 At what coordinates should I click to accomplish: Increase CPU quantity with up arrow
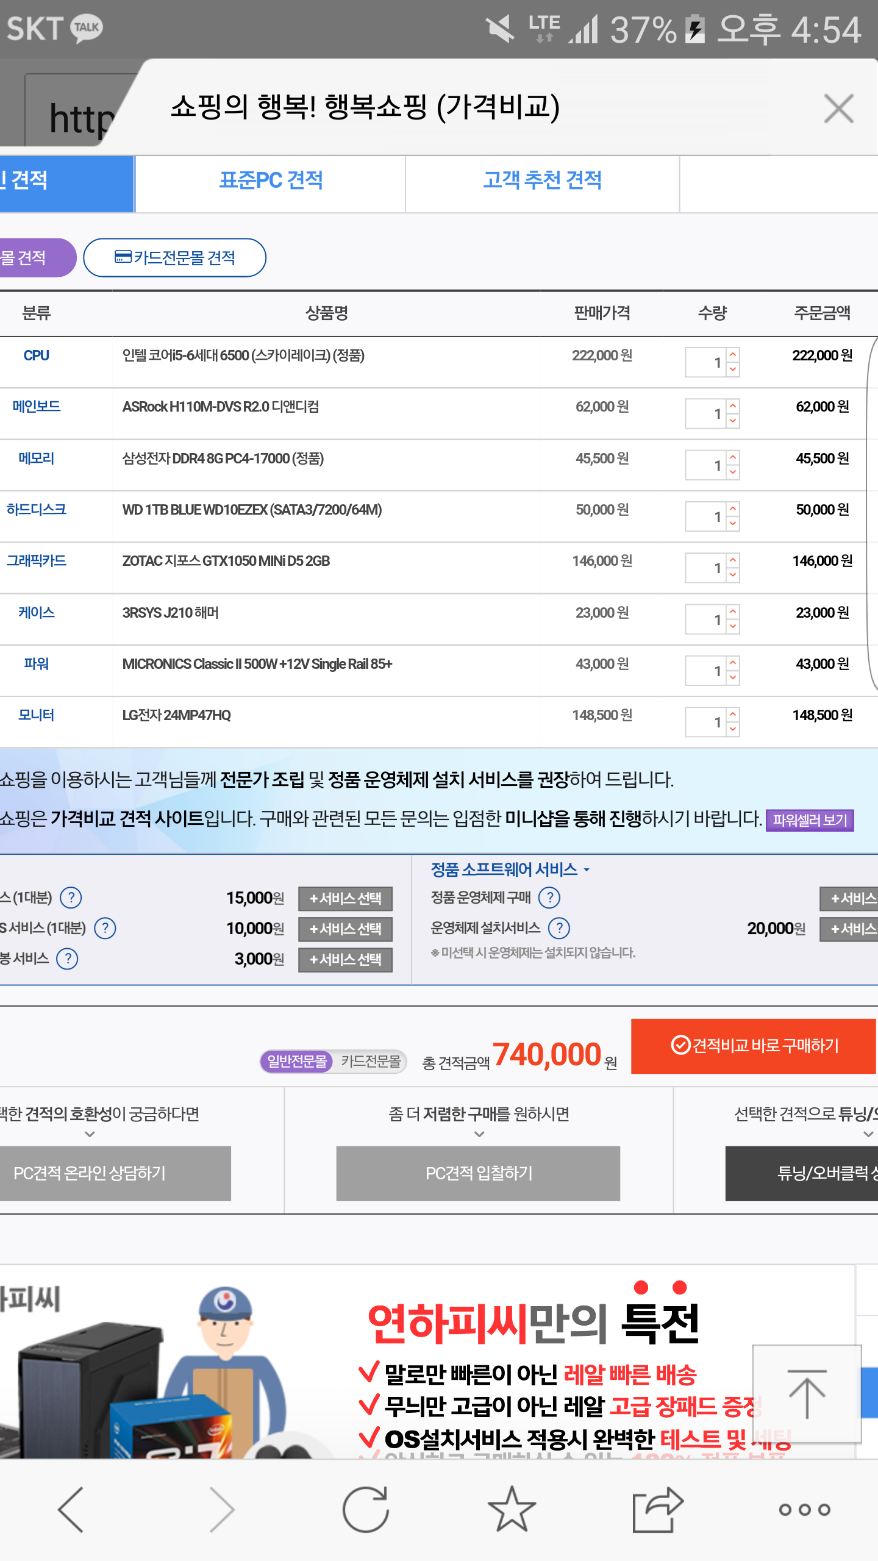click(733, 355)
